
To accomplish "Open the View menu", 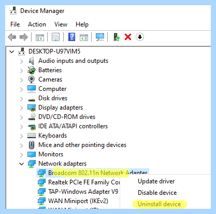I will coord(61,24).
